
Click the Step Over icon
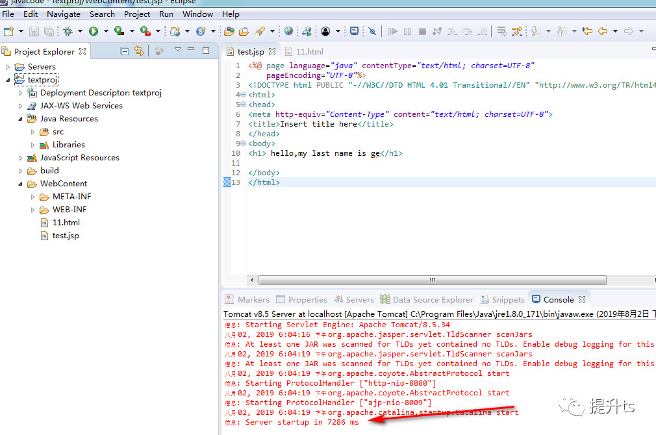pyautogui.click(x=467, y=31)
